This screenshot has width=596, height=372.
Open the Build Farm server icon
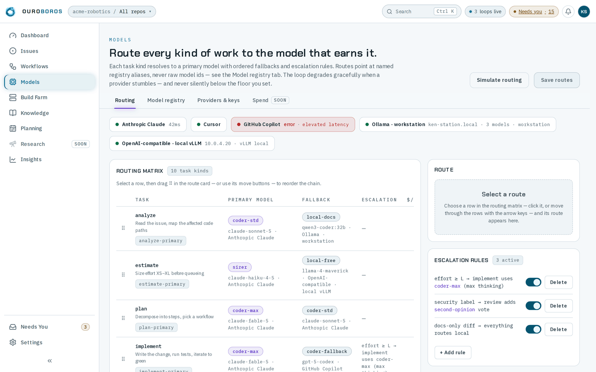(x=13, y=98)
